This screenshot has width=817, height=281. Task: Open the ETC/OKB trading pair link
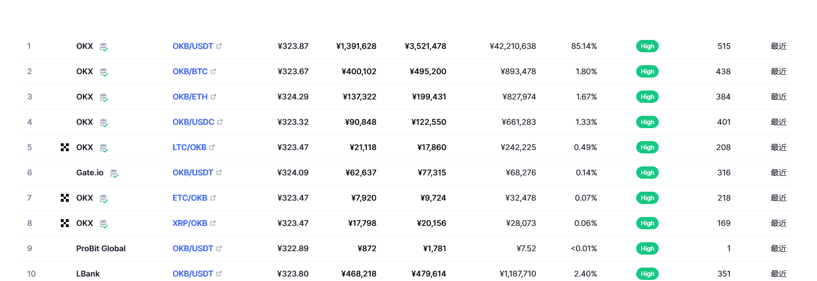pyautogui.click(x=190, y=198)
